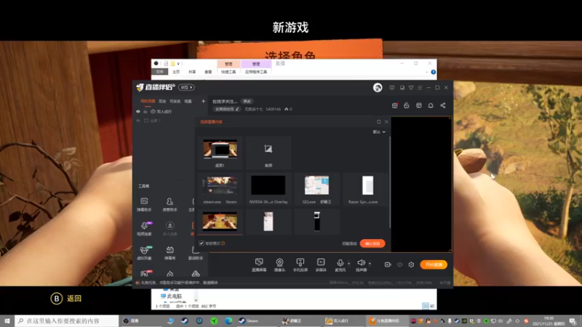
Task: Select the third scene tab
Action: click(175, 101)
